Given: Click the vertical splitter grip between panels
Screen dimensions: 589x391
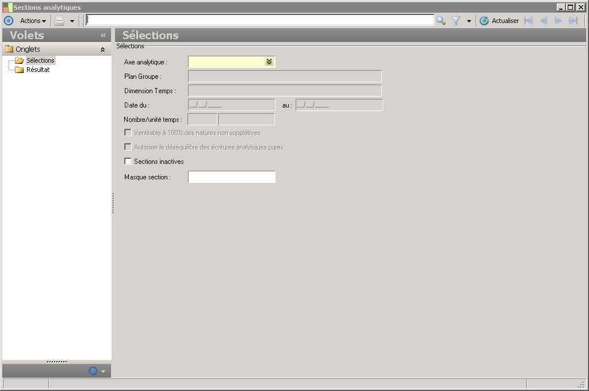Looking at the screenshot, I should (x=113, y=203).
